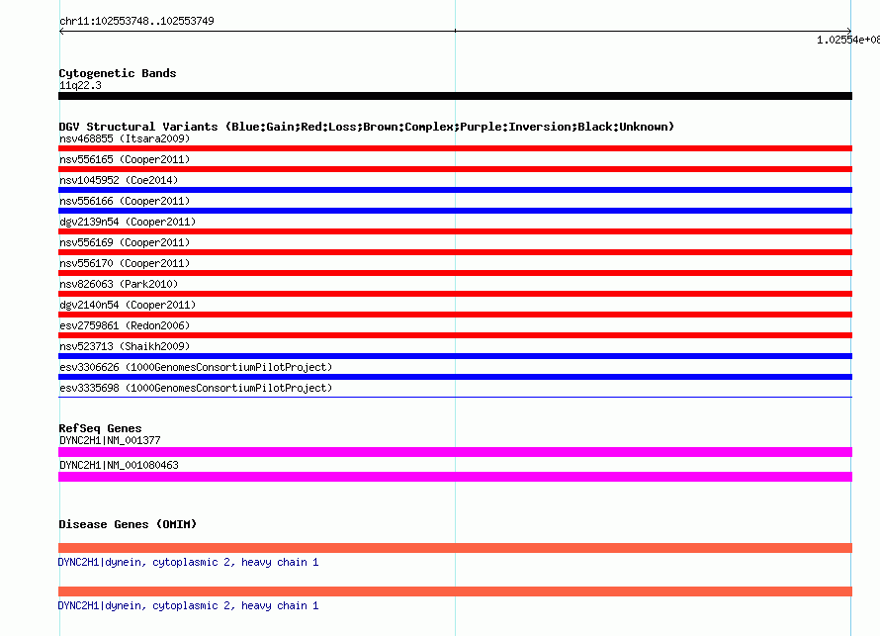Screen dimensions: 880x636
Task: Click the first orange OMIM disease gene bar
Action: (x=455, y=548)
